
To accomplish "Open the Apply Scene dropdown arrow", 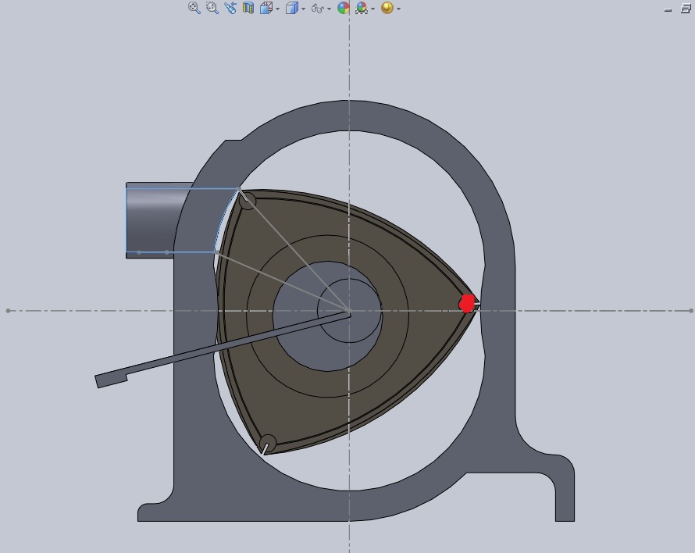I will coord(372,9).
